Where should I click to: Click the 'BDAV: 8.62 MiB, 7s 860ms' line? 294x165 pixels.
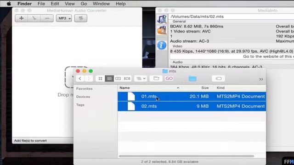tap(197, 27)
